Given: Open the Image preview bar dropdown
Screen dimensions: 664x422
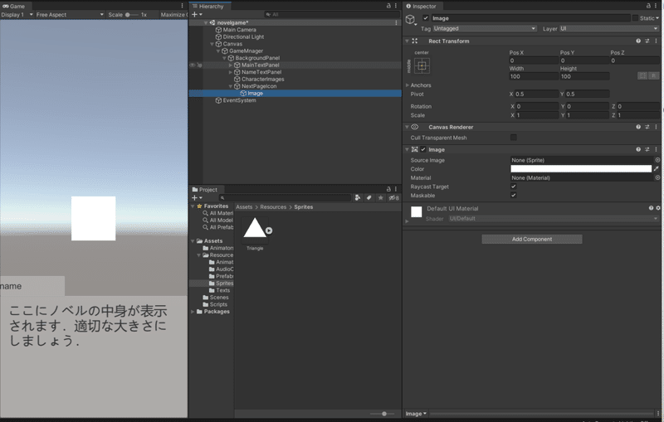Looking at the screenshot, I should (416, 414).
